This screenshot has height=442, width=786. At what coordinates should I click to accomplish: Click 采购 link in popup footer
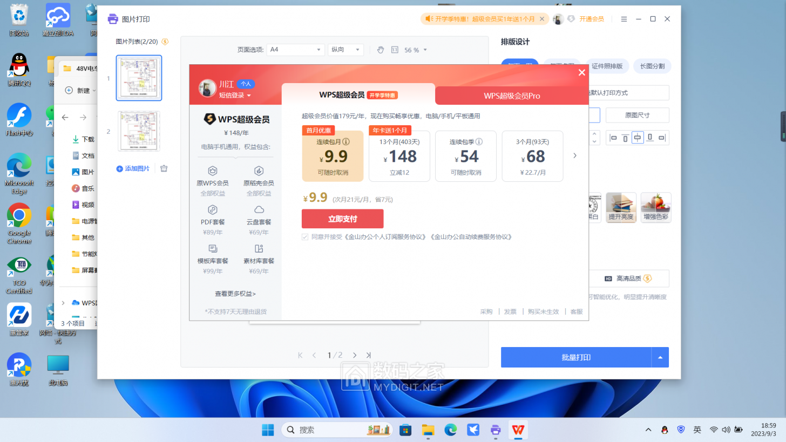(486, 311)
